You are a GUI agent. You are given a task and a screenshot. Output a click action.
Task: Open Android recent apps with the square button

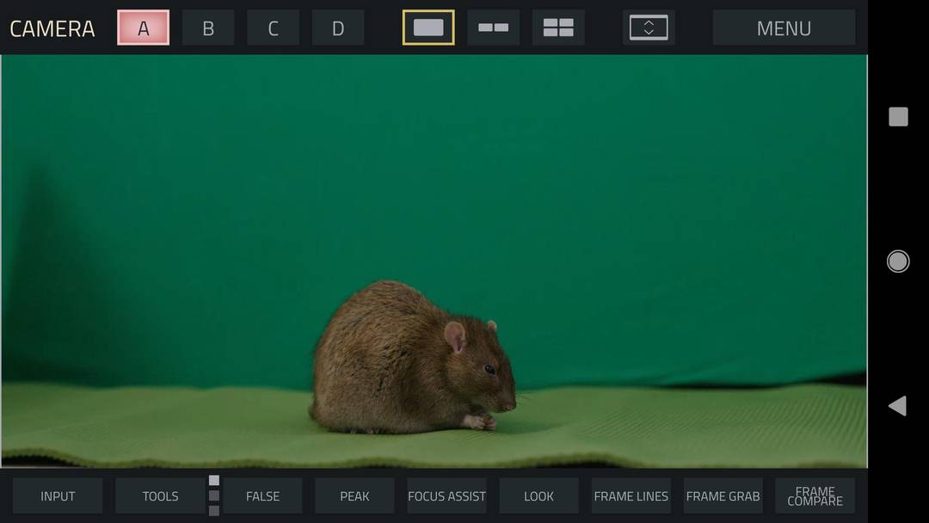point(897,116)
